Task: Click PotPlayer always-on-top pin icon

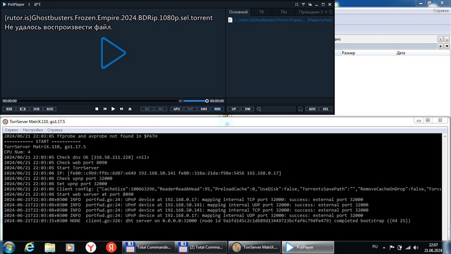Action: tap(303, 5)
